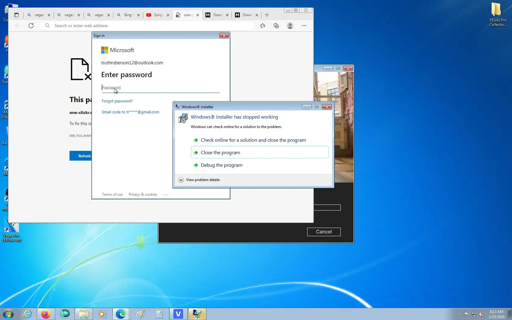Viewport: 512px width, 320px height.
Task: Click the Edge page reload icon
Action: [x=31, y=26]
